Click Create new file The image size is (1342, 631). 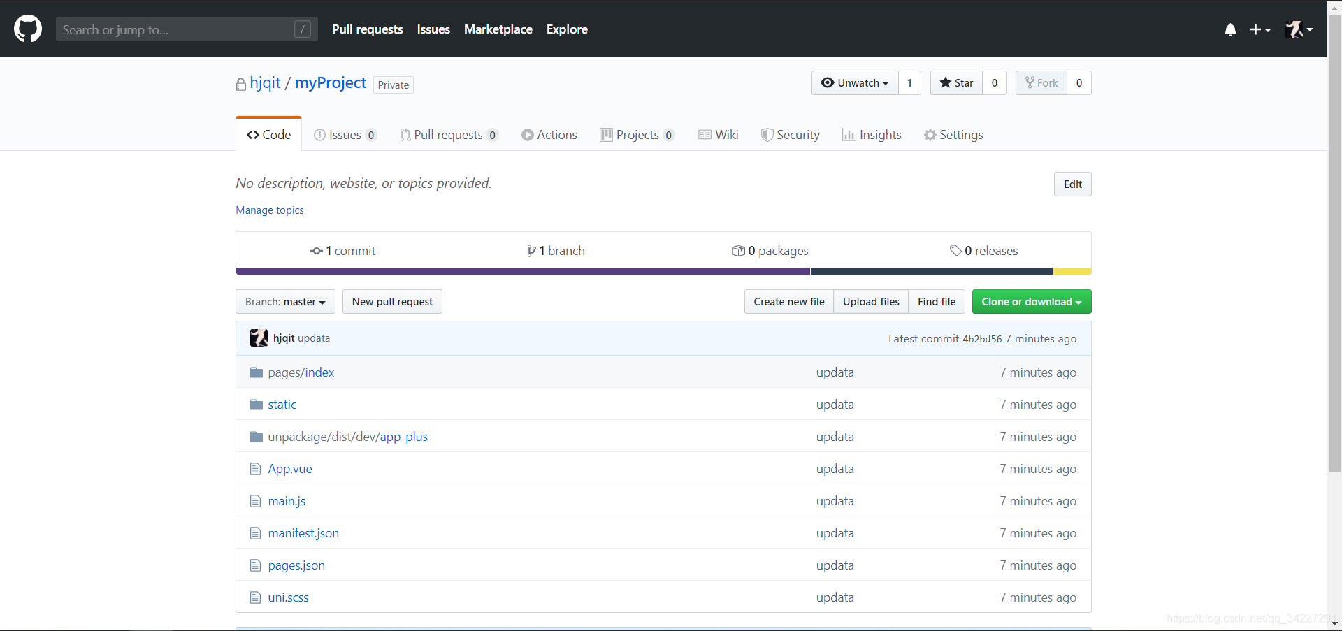click(x=789, y=302)
